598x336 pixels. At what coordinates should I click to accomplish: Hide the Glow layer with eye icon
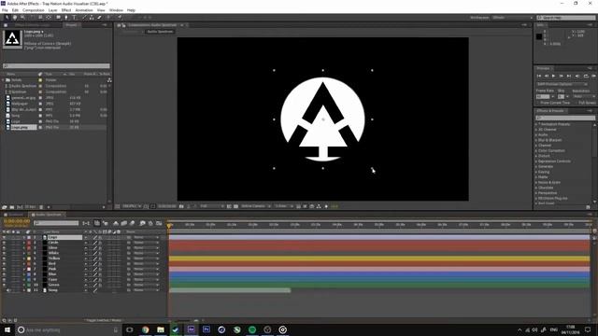click(4, 248)
